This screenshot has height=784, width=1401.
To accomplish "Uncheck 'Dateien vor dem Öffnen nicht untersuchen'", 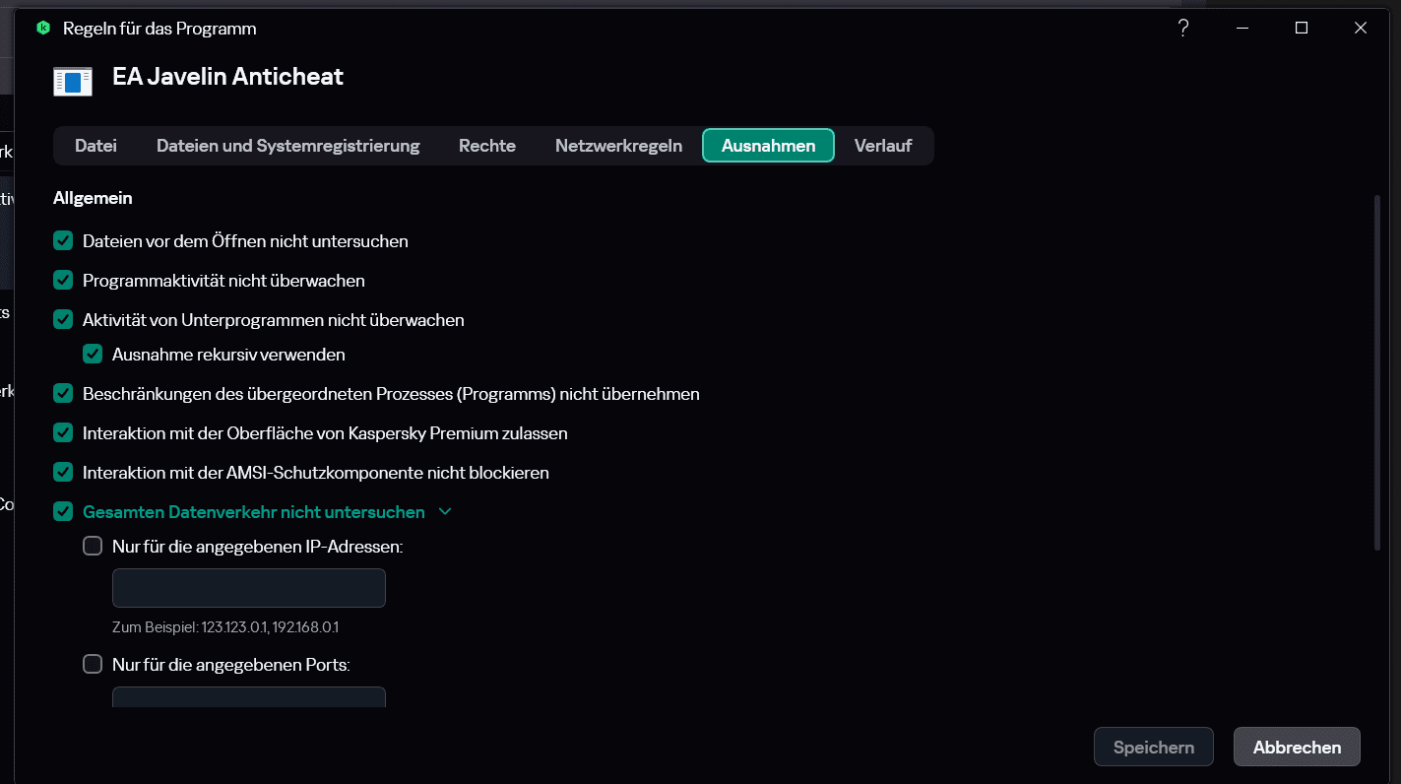I will point(63,241).
